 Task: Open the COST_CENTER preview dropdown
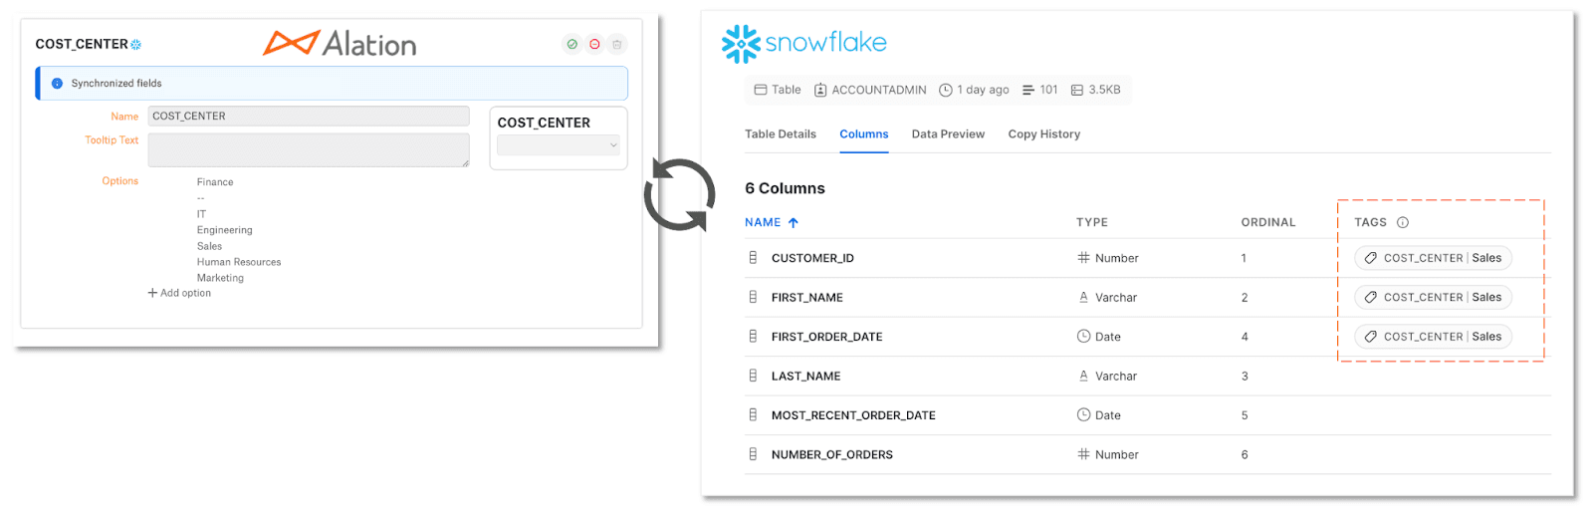tap(558, 145)
